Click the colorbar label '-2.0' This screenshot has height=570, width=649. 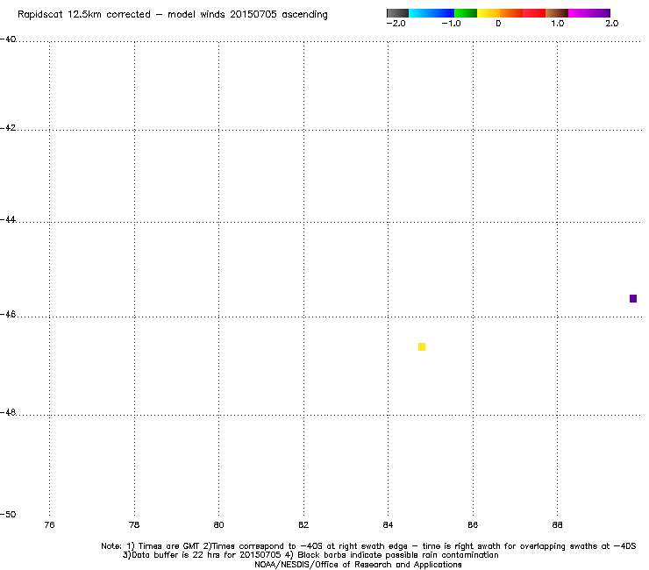pos(396,24)
